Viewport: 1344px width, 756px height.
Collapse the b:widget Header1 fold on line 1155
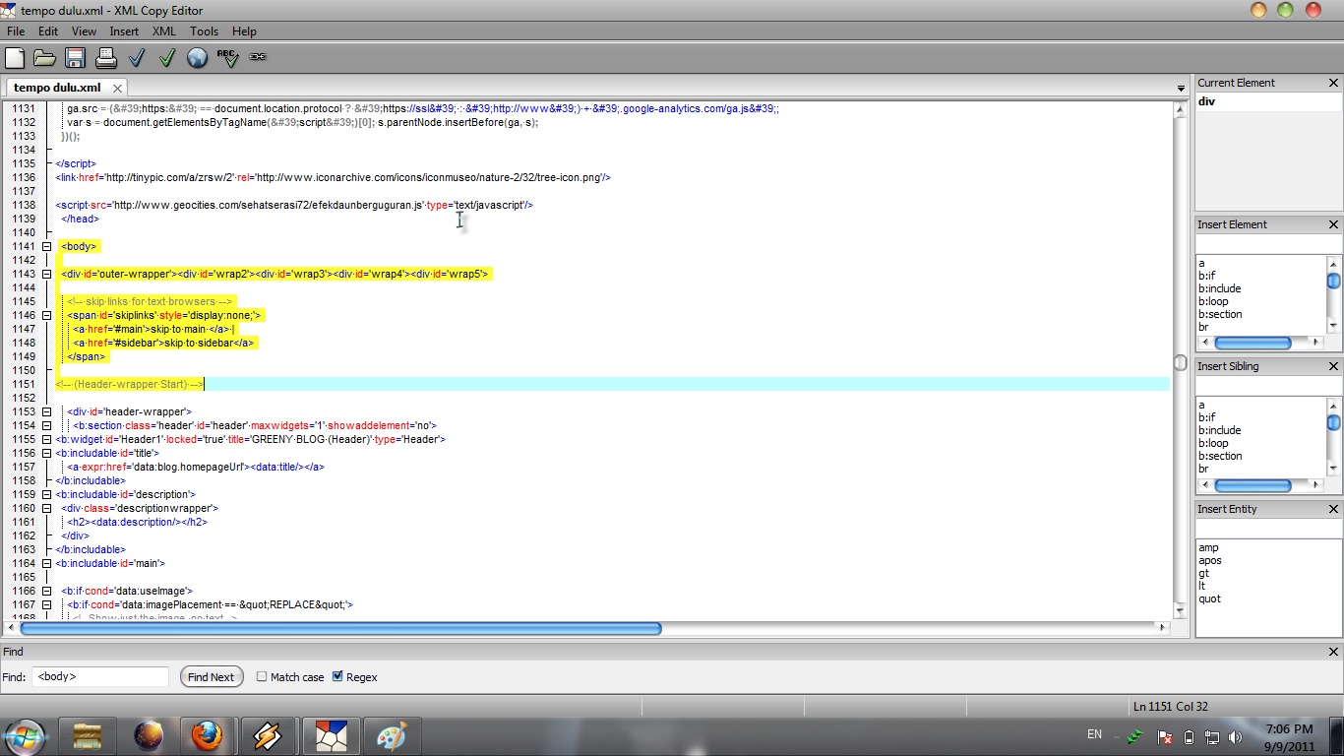46,439
